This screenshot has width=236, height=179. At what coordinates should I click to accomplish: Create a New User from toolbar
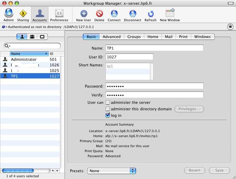coord(83,14)
